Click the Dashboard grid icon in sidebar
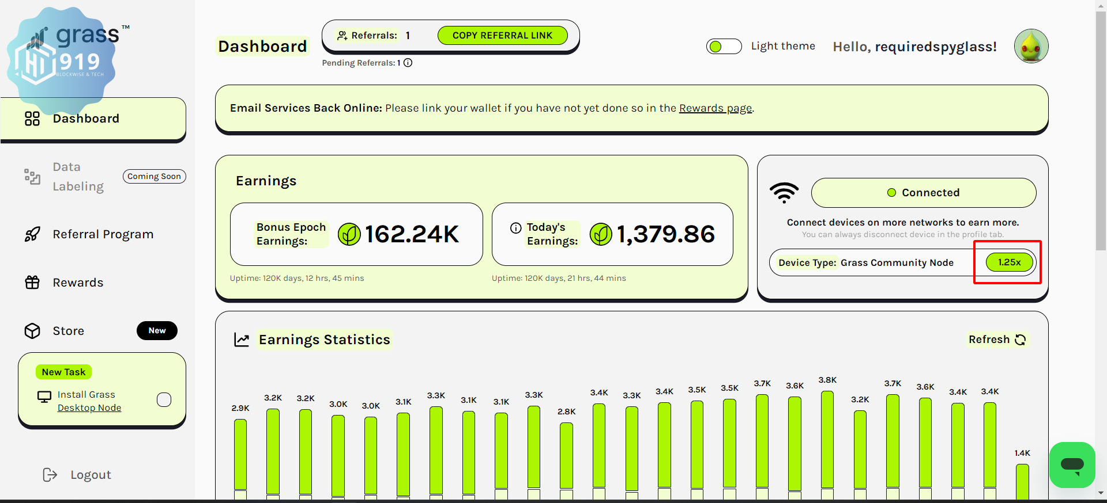This screenshot has height=503, width=1107. 32,119
